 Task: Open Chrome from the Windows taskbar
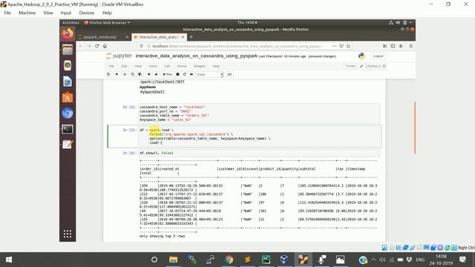pyautogui.click(x=229, y=260)
